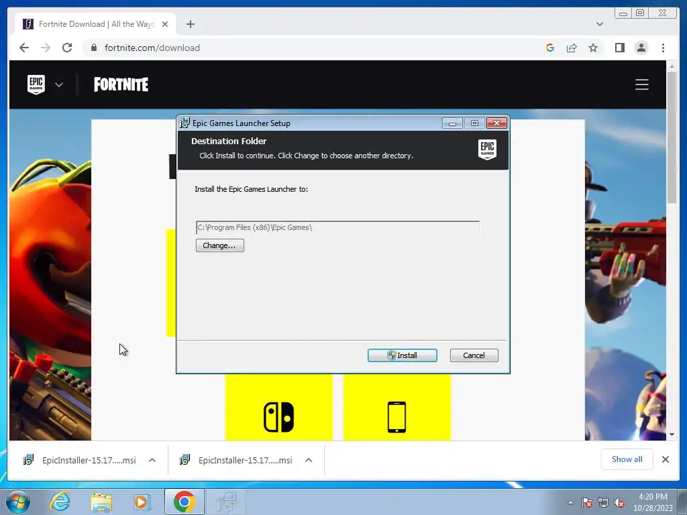Open the Windows Start menu
This screenshot has width=687, height=515.
click(17, 502)
